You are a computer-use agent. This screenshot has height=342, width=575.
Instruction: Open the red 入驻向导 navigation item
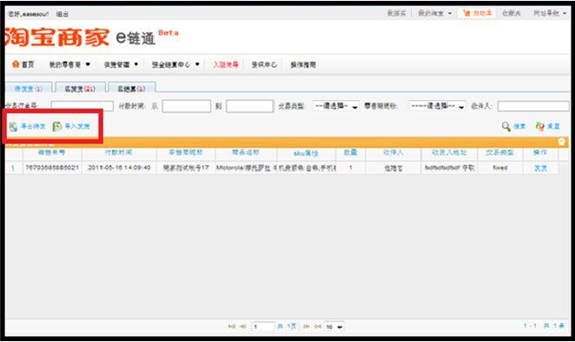[x=226, y=64]
